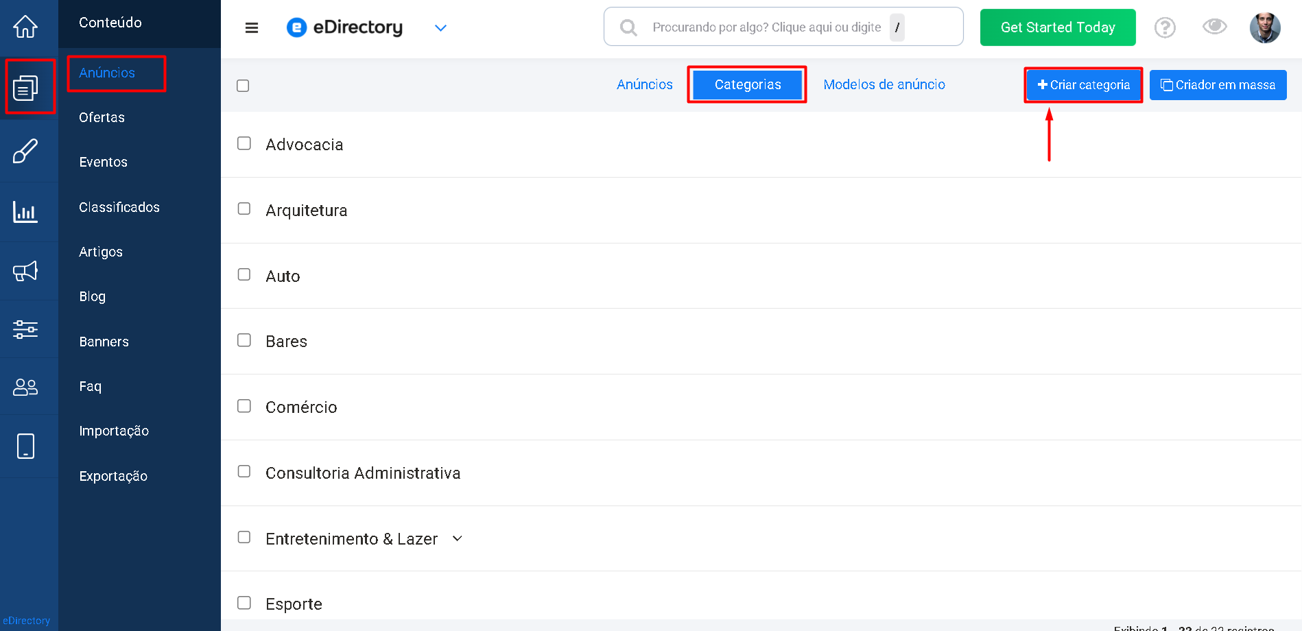1302x631 pixels.
Task: Open the mobile phone sidebar icon
Action: (x=25, y=446)
